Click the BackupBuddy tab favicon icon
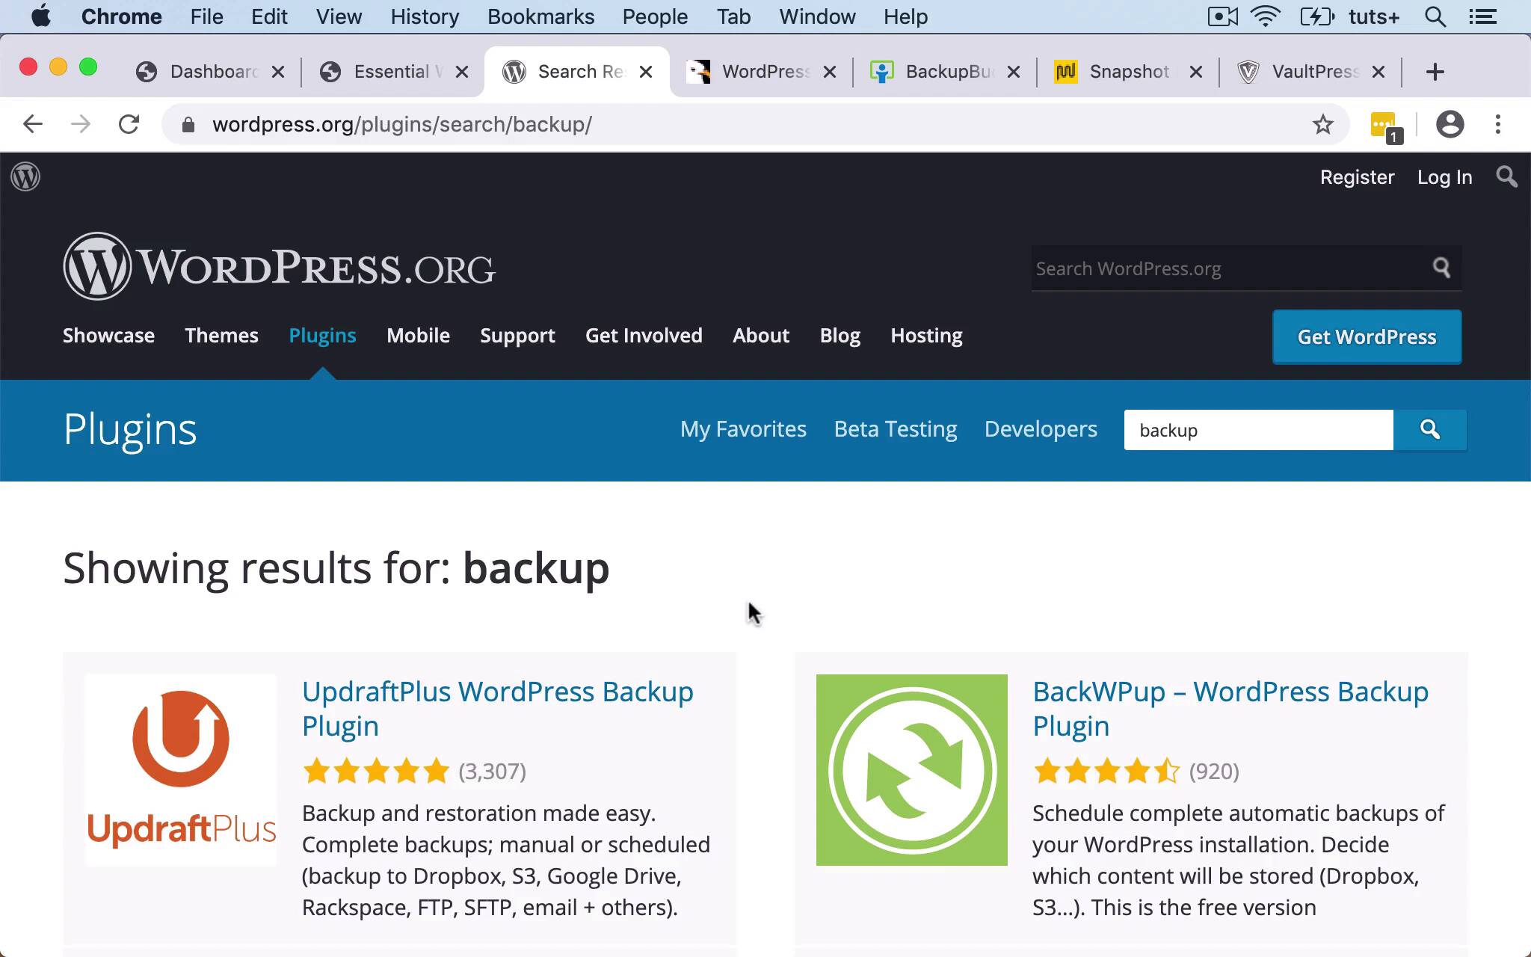1531x957 pixels. tap(881, 70)
